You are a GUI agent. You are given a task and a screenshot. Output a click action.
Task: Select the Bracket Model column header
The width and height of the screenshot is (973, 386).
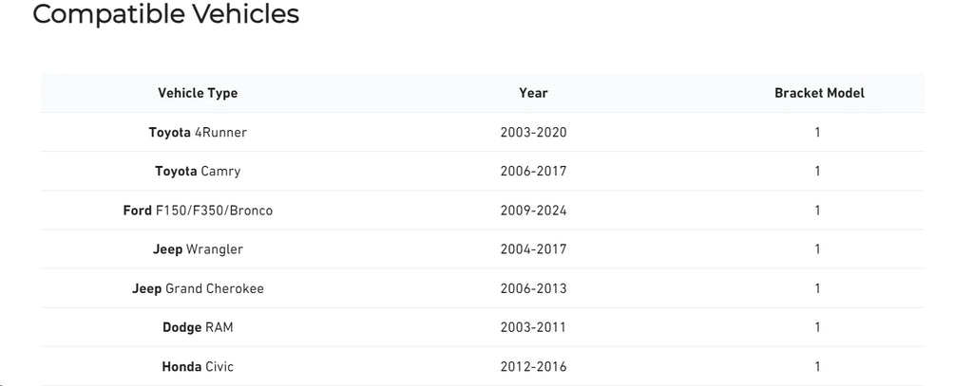819,93
